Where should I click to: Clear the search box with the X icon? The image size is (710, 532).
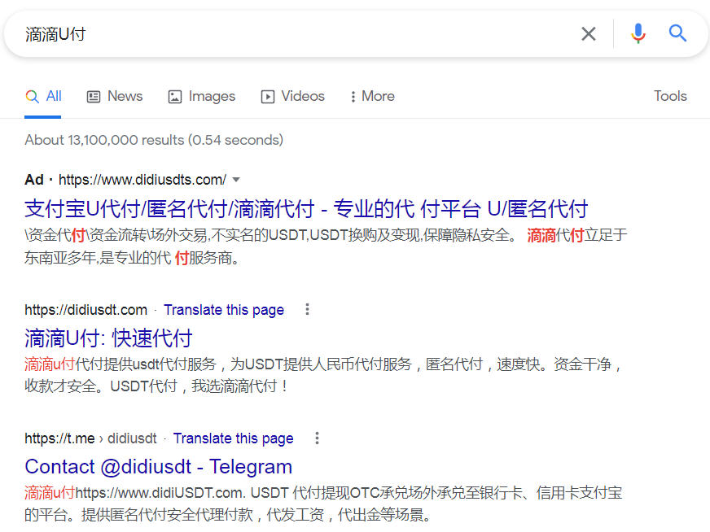(588, 33)
